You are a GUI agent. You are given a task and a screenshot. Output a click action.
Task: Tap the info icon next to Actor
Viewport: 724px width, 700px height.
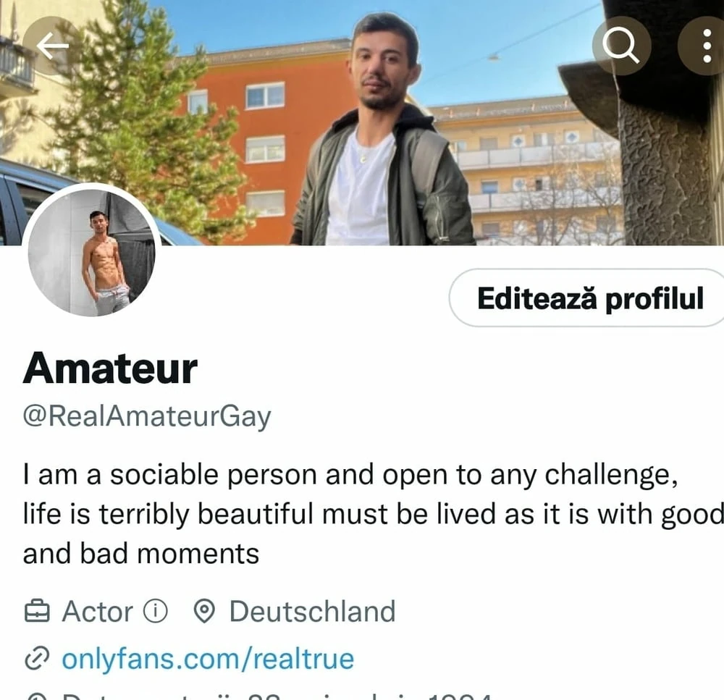click(x=155, y=612)
